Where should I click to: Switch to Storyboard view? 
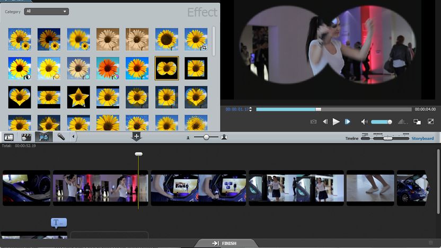tap(422, 138)
